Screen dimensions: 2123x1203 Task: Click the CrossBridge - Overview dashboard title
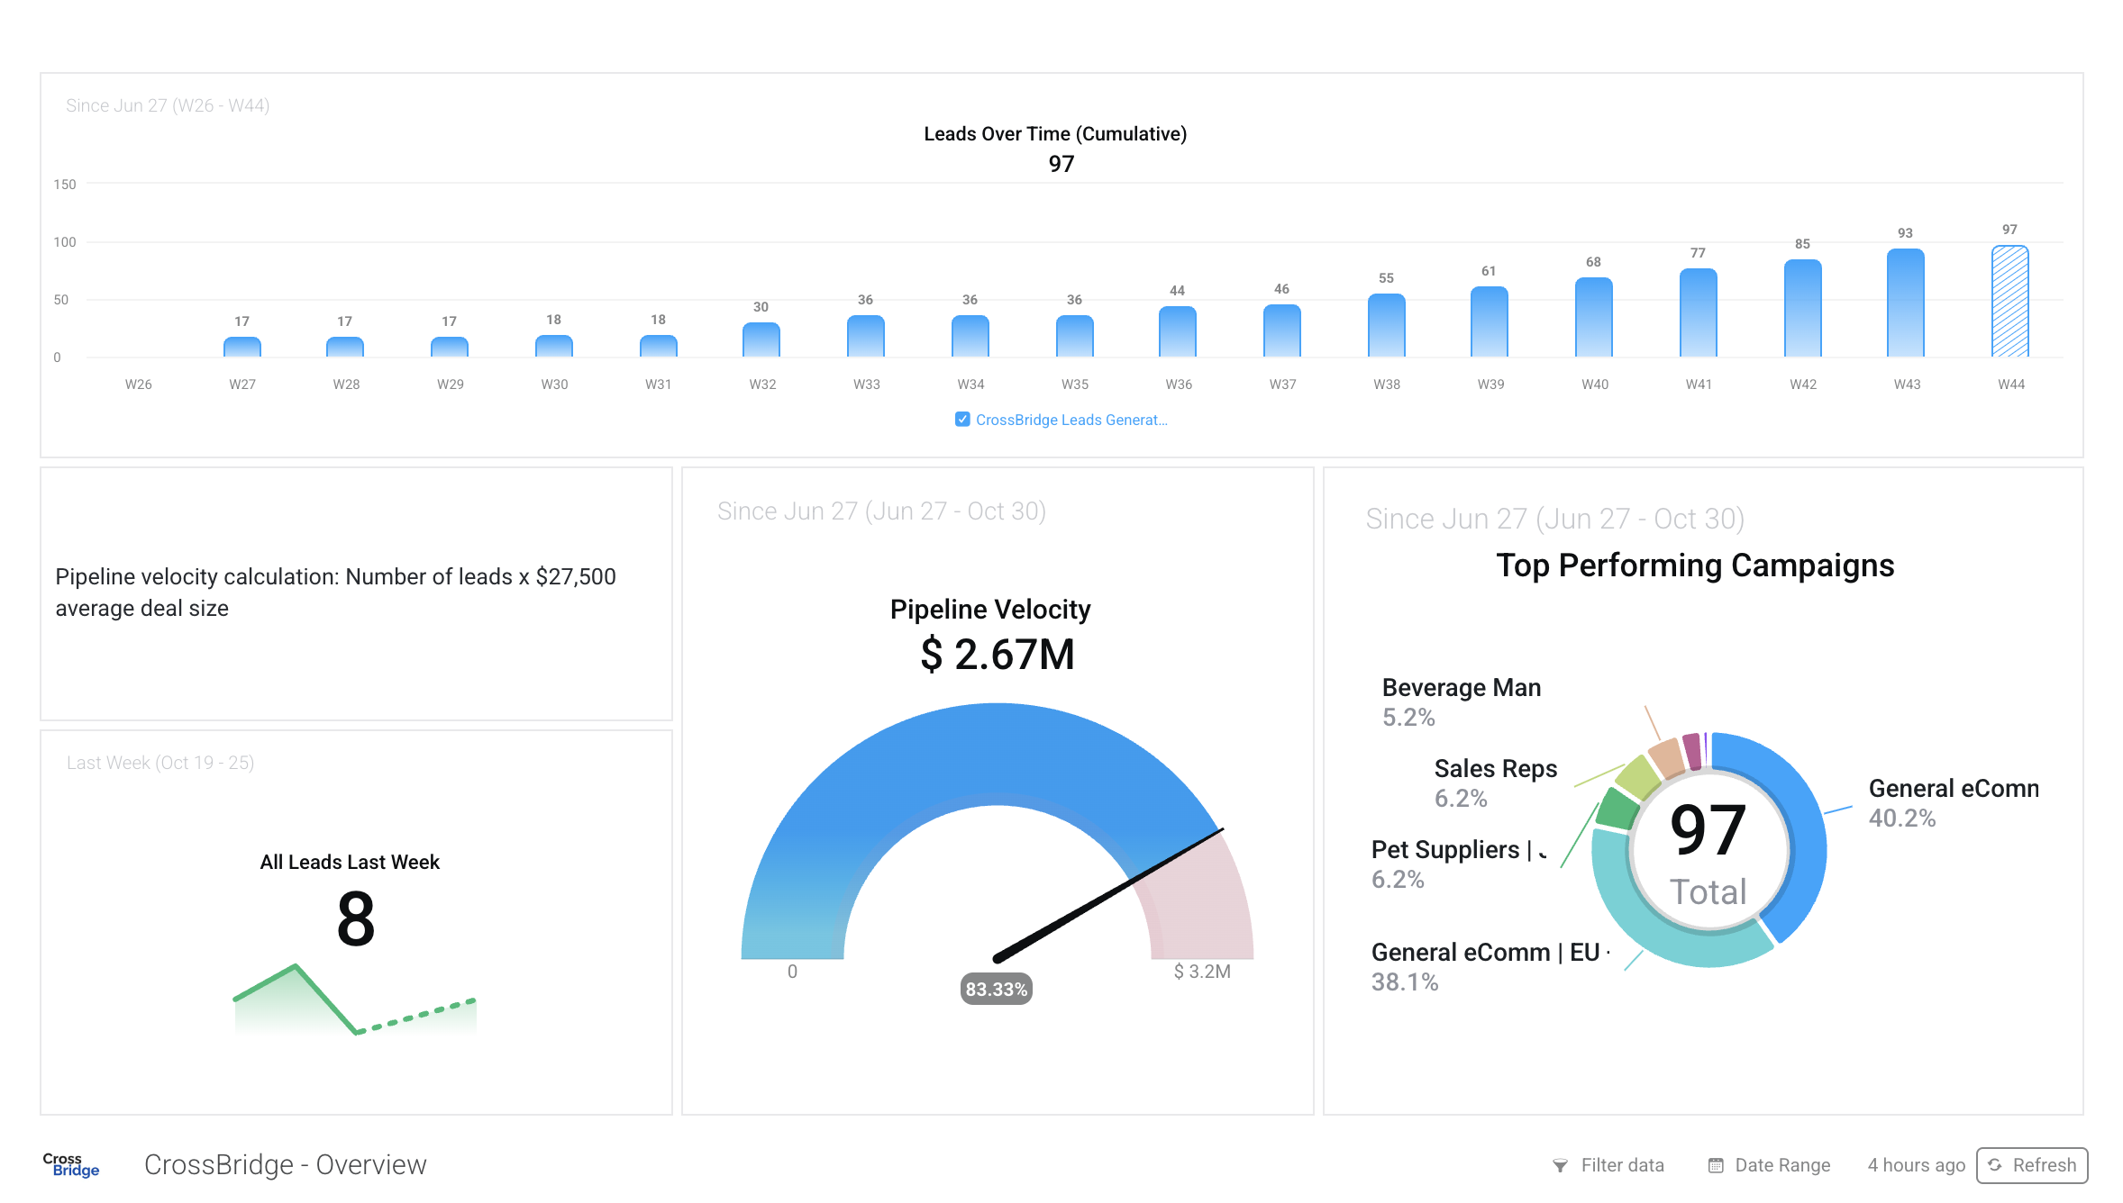tap(285, 1164)
